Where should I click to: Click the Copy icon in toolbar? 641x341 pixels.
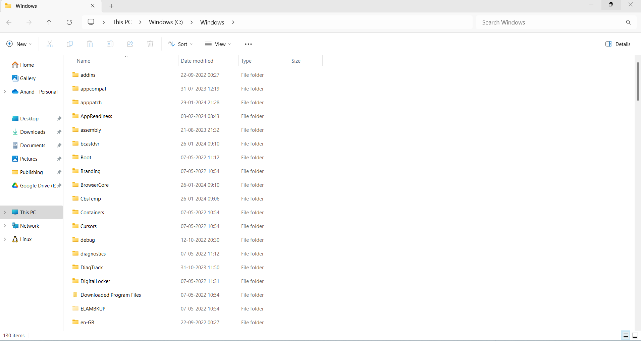click(x=70, y=44)
